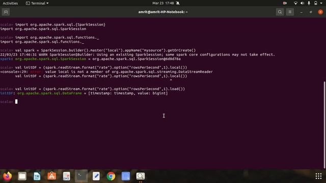Viewport: 326px width, 183px height.
Task: Click the '<console>:29: error' message line
Action: pos(106,72)
